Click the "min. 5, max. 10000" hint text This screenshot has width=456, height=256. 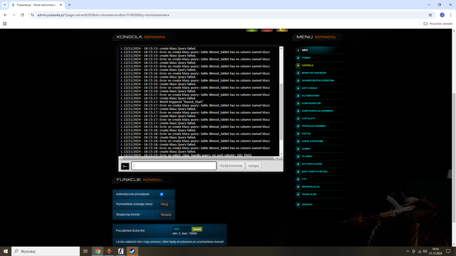[x=185, y=234]
